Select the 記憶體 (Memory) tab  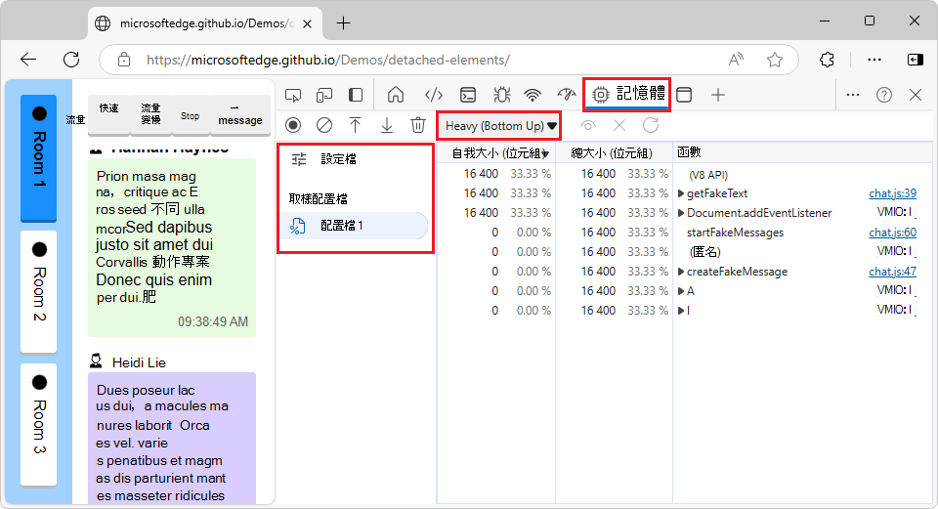[627, 95]
